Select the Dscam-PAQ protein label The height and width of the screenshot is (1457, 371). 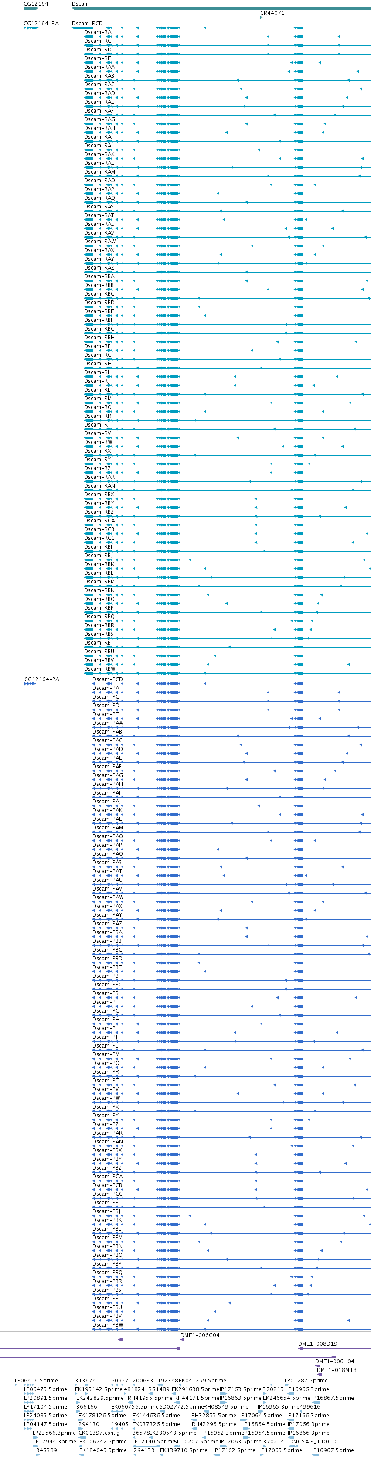point(107,854)
